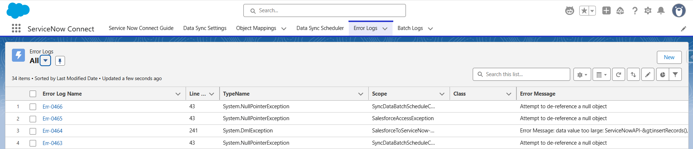693x149 pixels.
Task: Open the Err-0465 record link
Action: (x=52, y=119)
